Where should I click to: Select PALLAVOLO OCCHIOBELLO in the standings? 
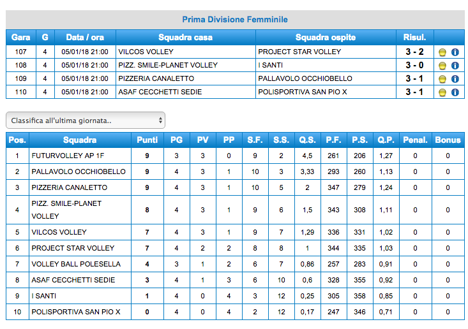(x=79, y=172)
